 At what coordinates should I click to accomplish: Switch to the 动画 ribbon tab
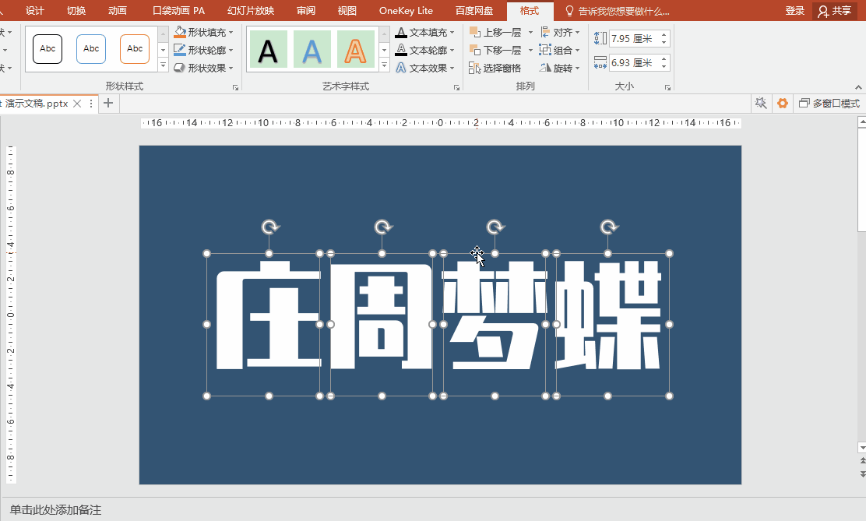coord(116,11)
